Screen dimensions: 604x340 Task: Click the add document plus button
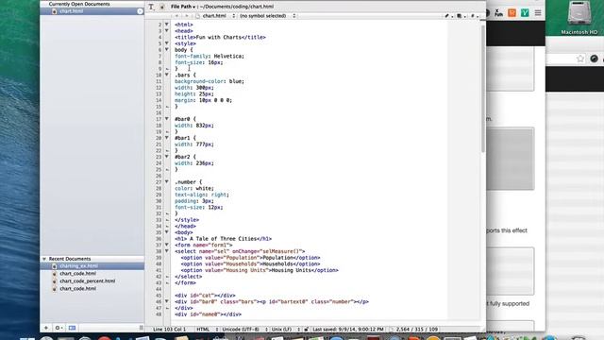click(x=46, y=328)
